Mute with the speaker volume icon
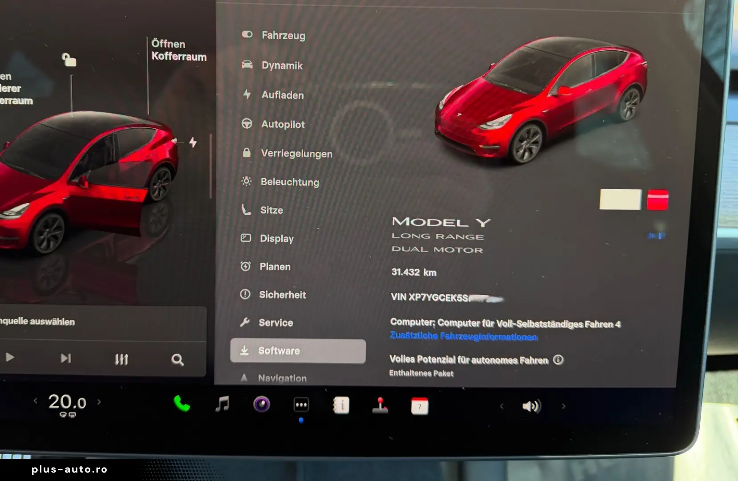Viewport: 738px width, 481px height. [531, 406]
